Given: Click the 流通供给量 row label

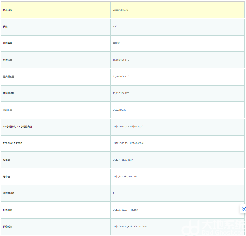Looking at the screenshot, I should [9, 93].
